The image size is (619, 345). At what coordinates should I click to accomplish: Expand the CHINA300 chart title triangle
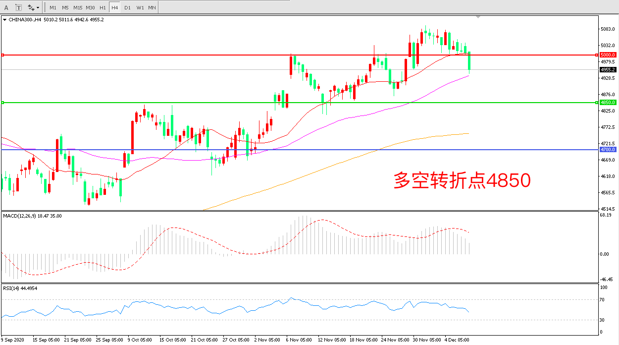point(5,20)
